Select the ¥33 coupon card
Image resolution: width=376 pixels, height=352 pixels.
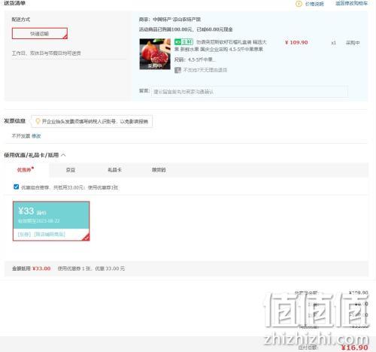[x=51, y=221]
